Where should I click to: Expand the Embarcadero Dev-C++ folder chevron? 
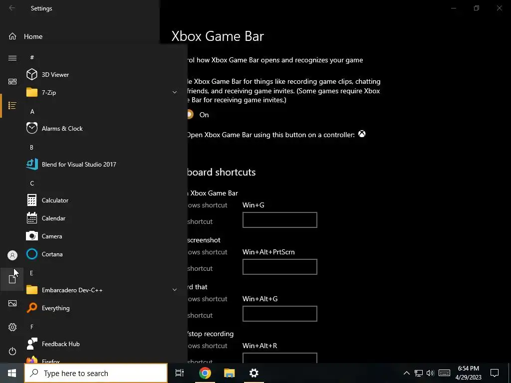point(175,290)
